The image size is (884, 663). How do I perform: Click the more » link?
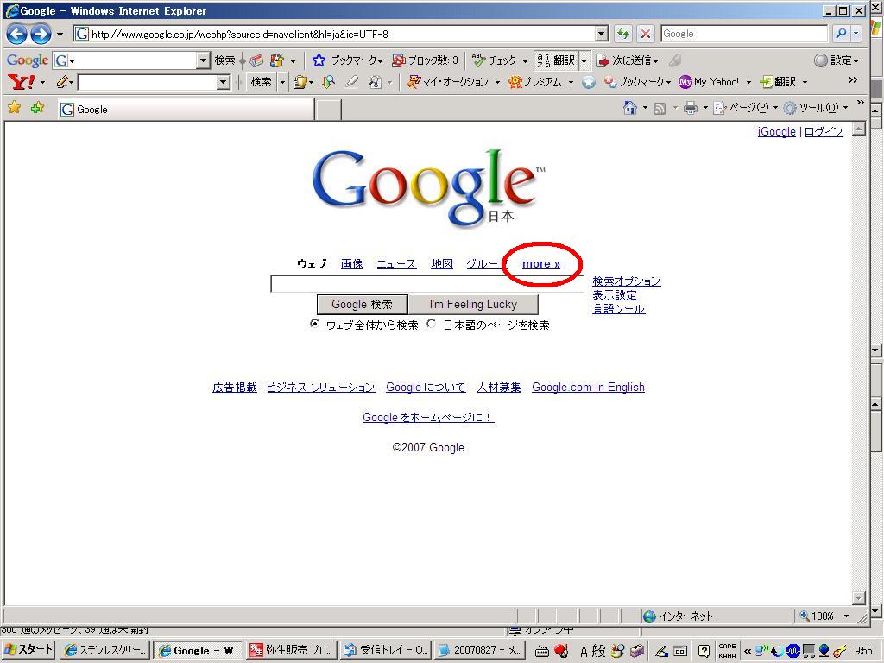pos(541,264)
